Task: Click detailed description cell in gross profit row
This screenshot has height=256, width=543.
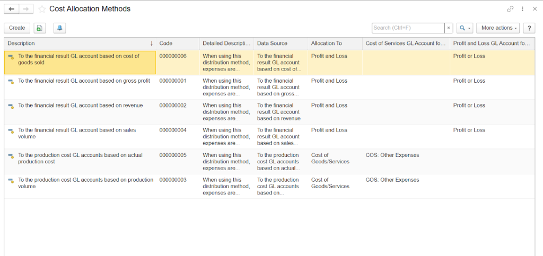Action: tap(226, 87)
